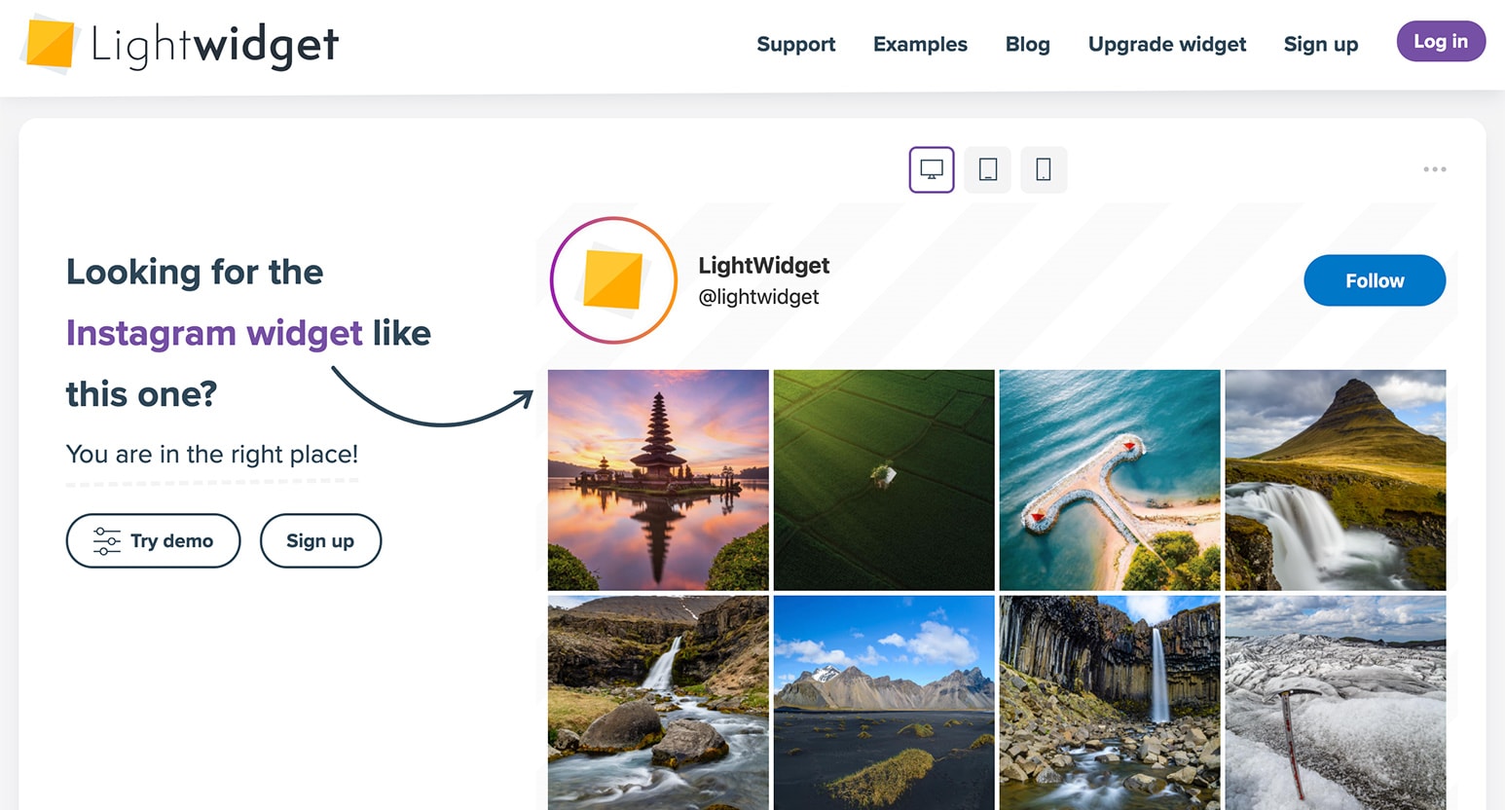Click Sign up in the top navigation

(x=1320, y=45)
